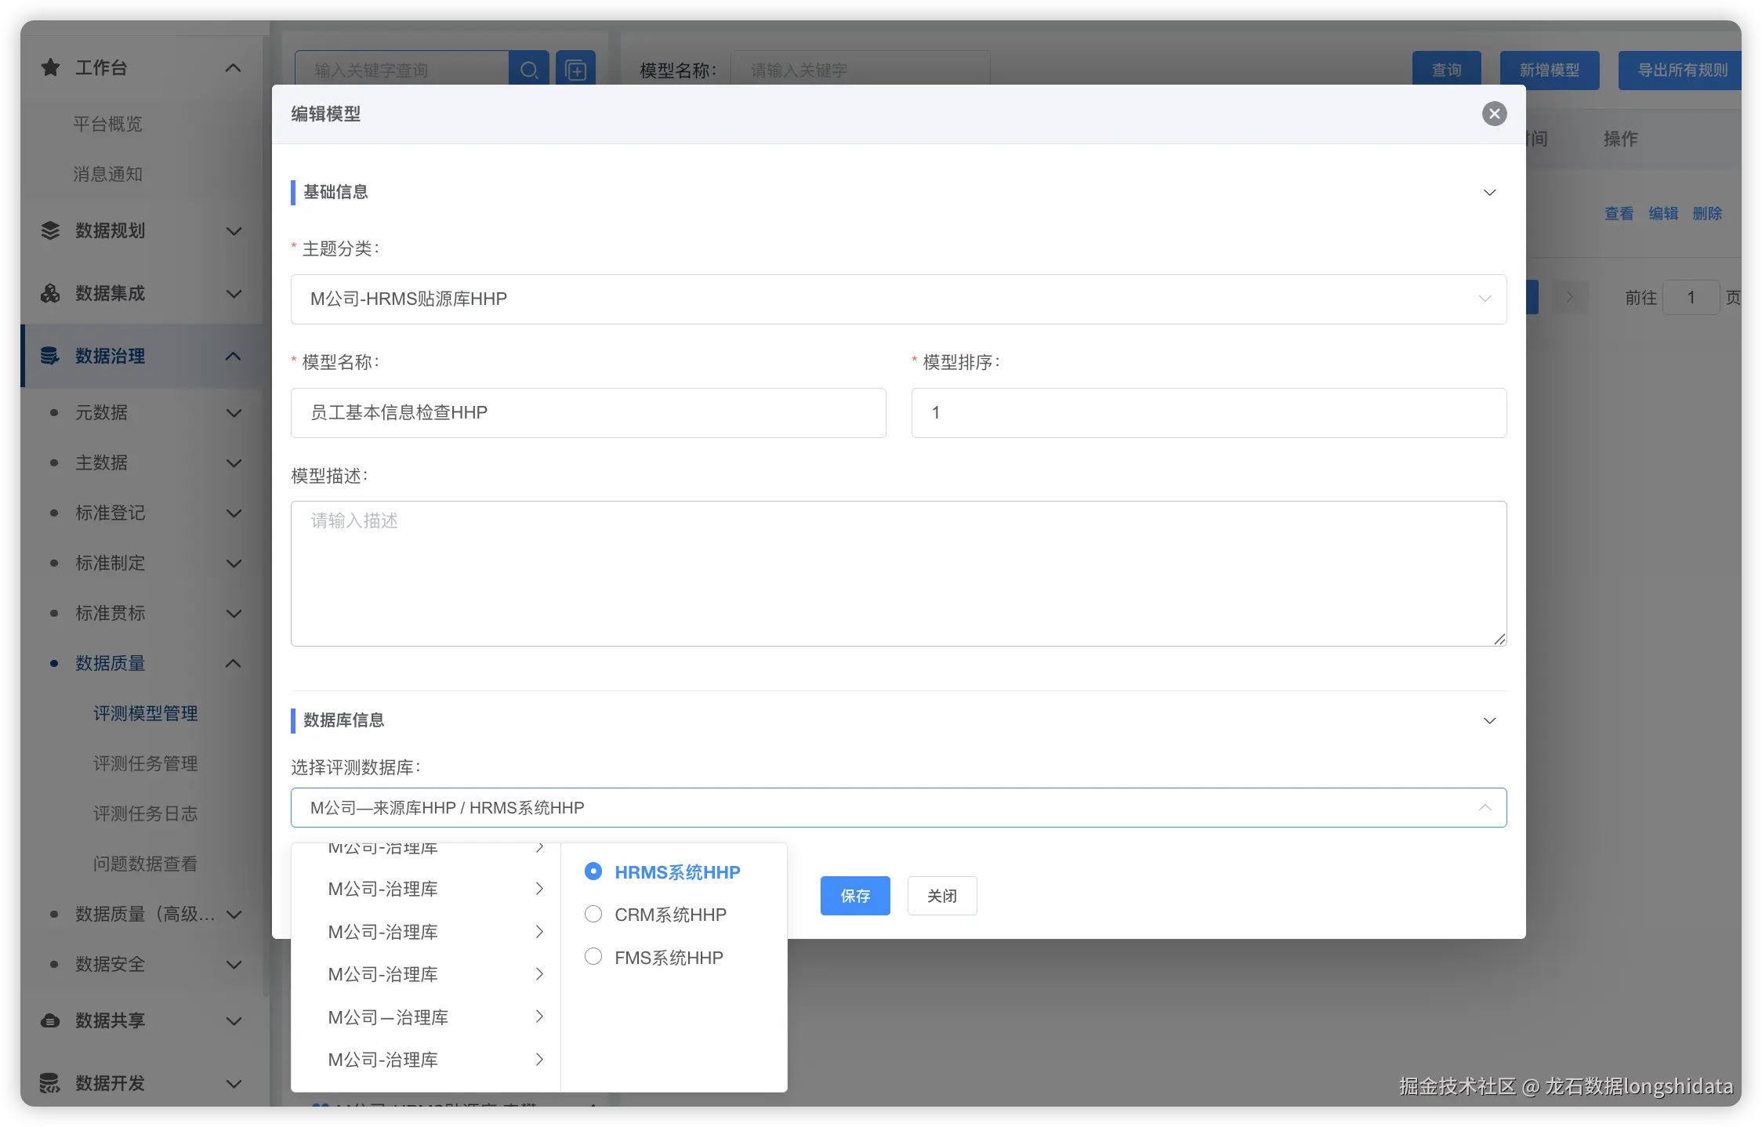Click the layers icon for 数据规划

tap(50, 230)
